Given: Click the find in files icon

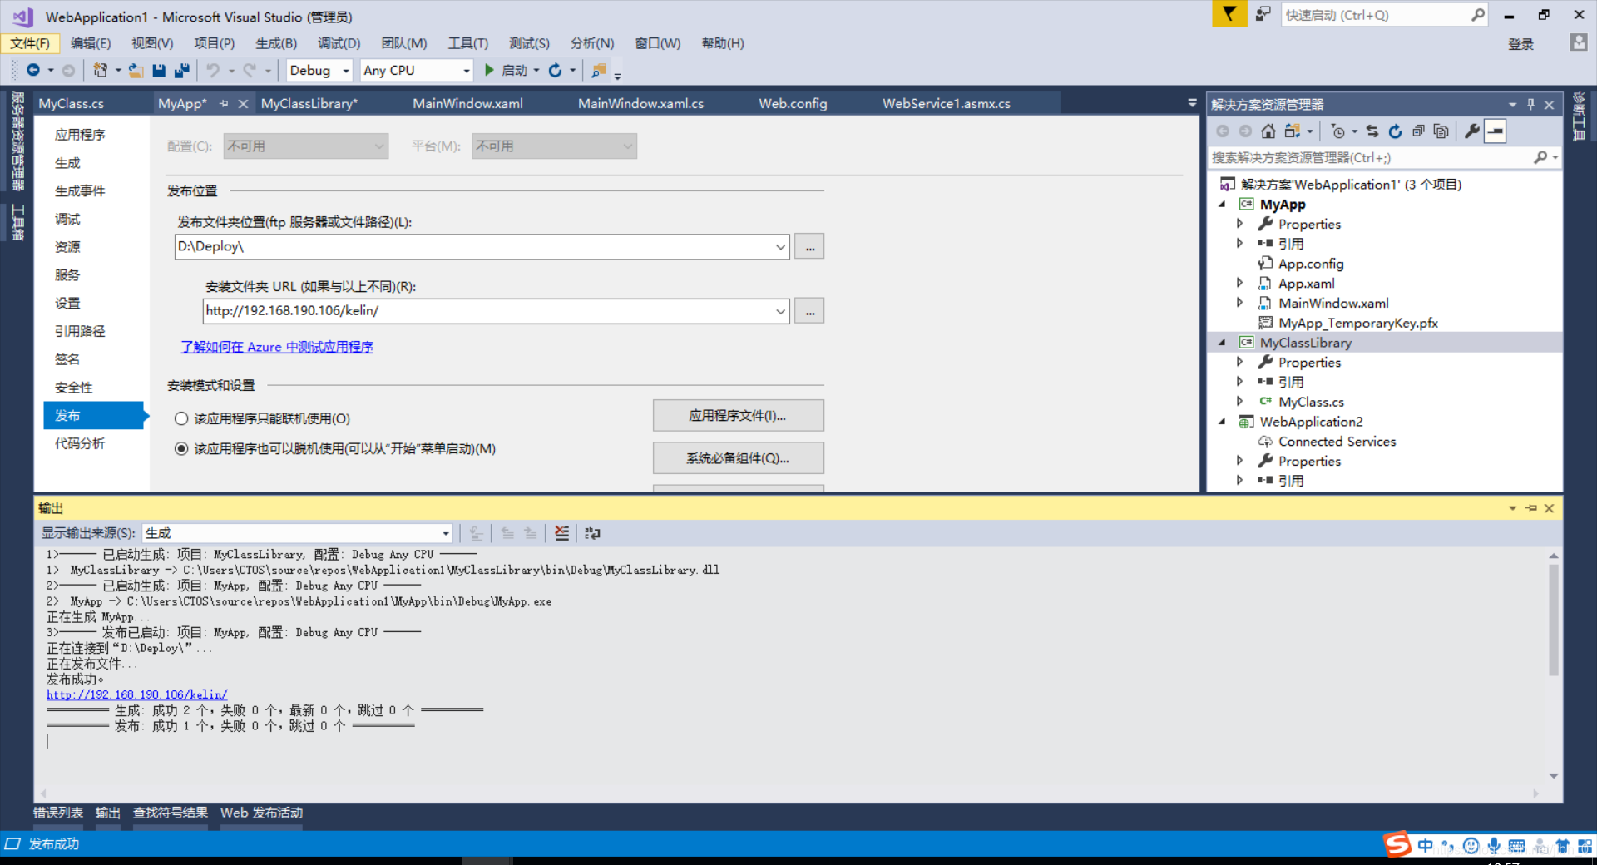Looking at the screenshot, I should pyautogui.click(x=599, y=71).
